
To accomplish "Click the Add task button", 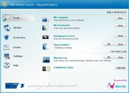I will coord(120,68).
